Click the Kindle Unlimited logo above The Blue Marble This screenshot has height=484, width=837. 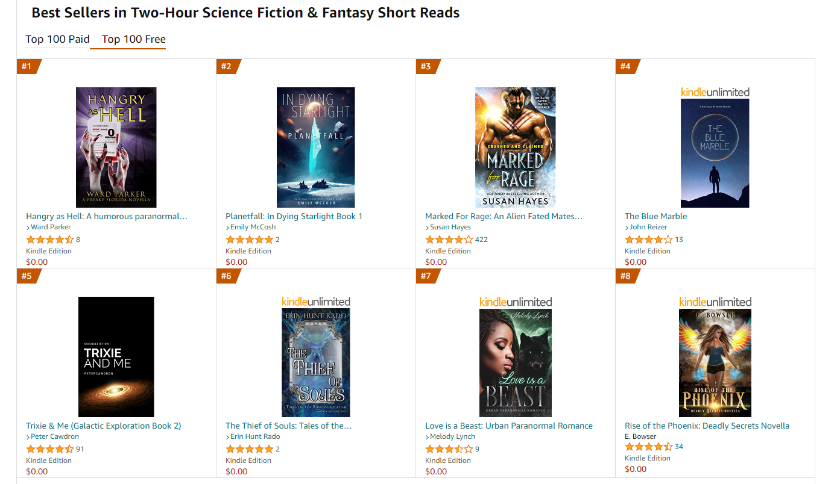715,92
